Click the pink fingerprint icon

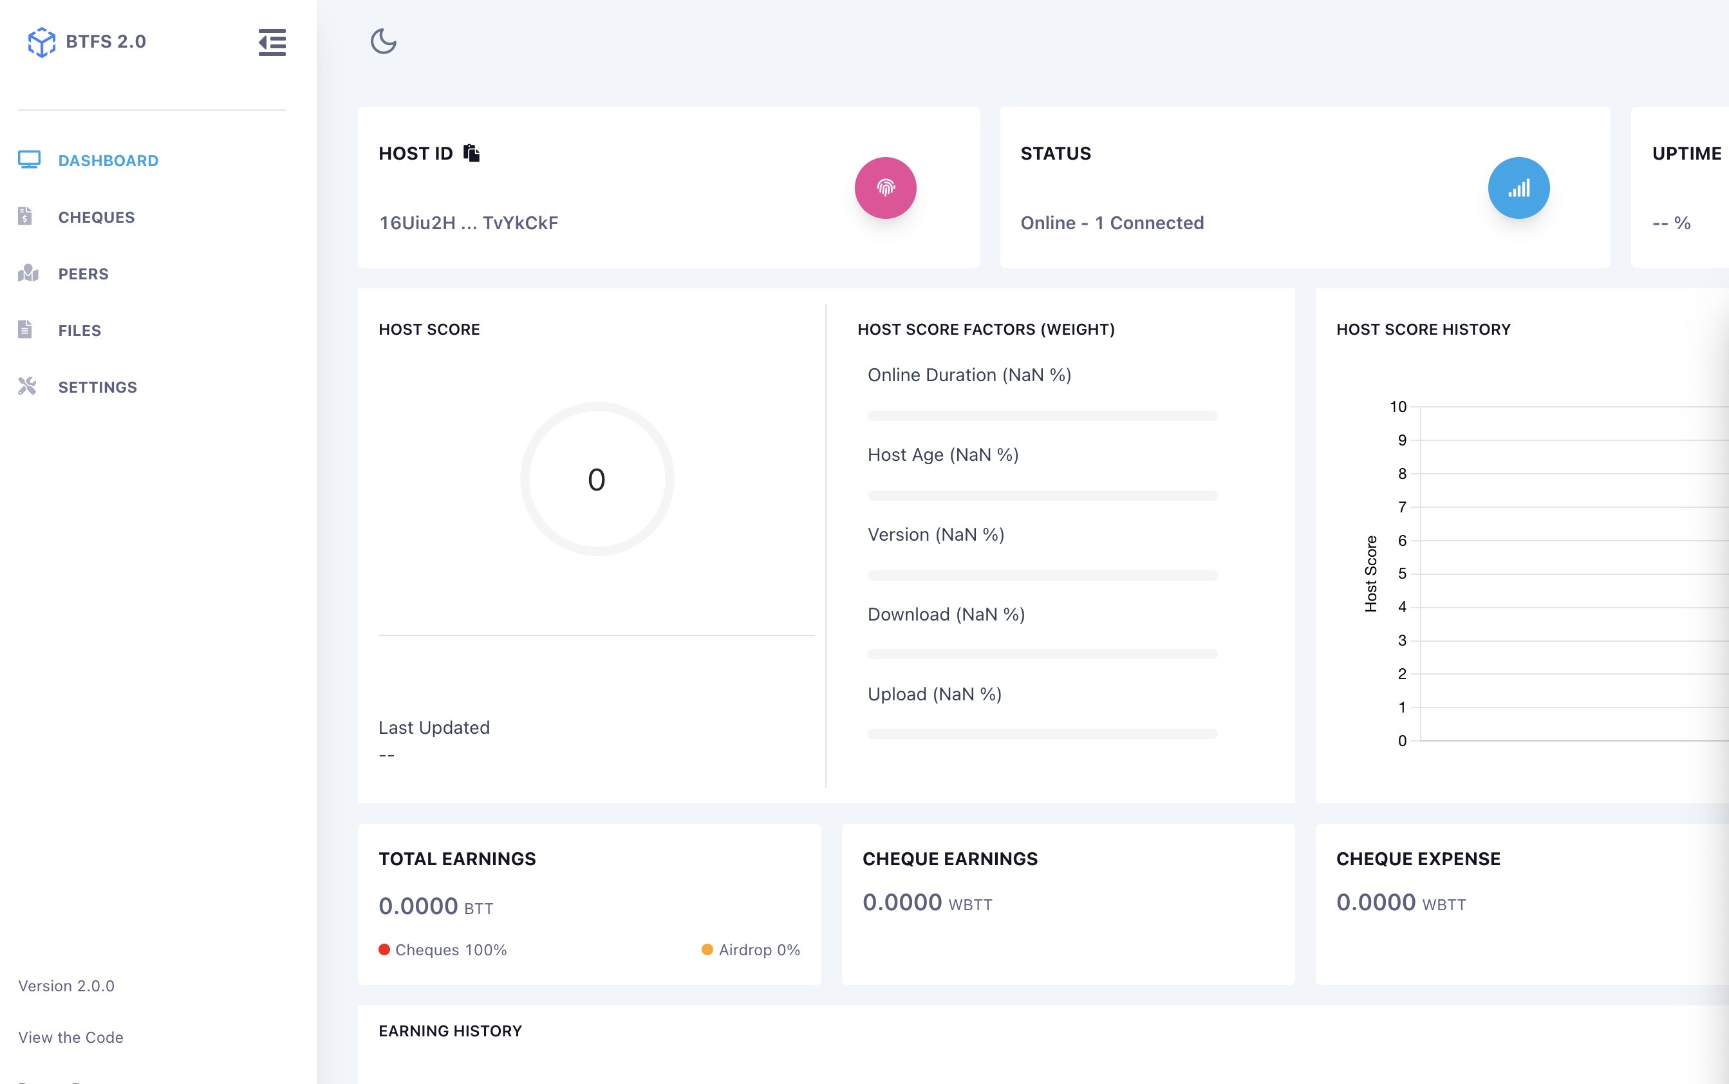[x=885, y=188]
